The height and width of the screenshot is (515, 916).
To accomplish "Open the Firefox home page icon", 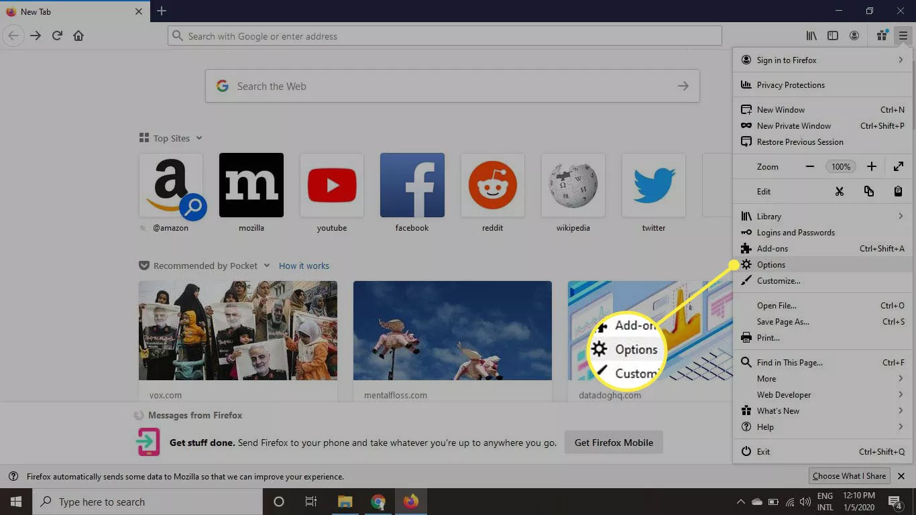I will click(x=78, y=36).
